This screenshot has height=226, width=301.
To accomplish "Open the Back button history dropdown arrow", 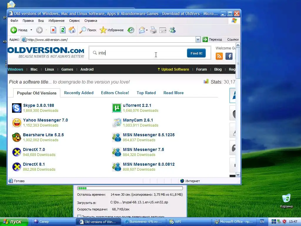I will pos(31,30).
